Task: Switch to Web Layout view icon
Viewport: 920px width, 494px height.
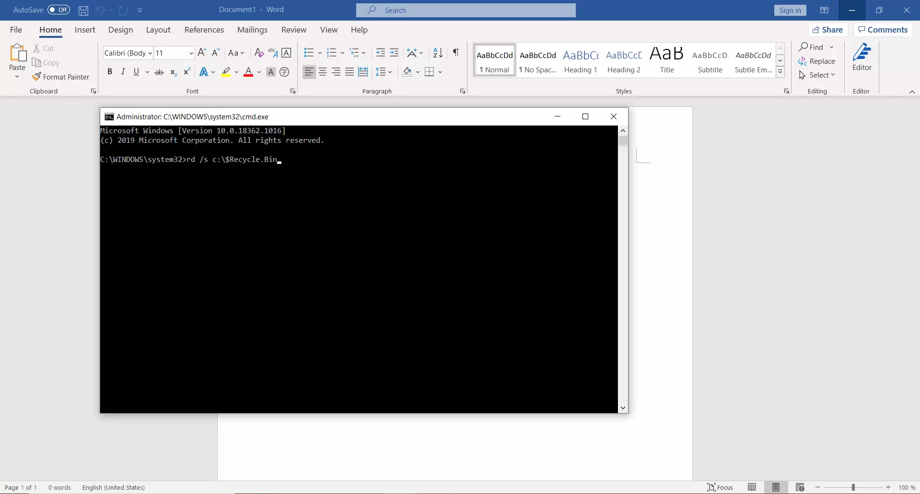Action: (x=800, y=487)
